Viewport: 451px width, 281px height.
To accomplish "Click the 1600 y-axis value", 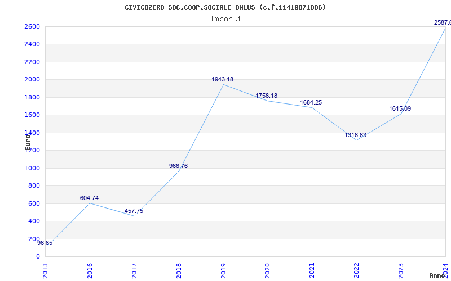I will [32, 115].
